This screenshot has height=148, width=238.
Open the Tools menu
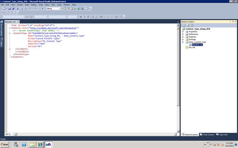click(x=59, y=5)
